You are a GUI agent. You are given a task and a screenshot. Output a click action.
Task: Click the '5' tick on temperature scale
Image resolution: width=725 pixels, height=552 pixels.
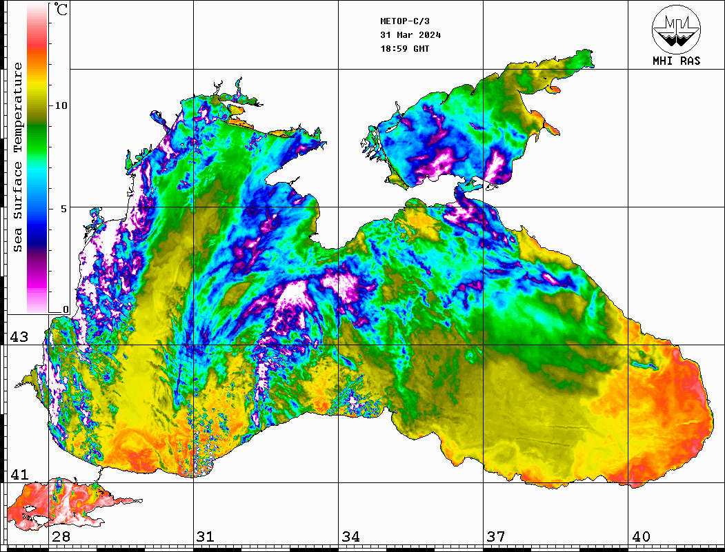coord(64,209)
